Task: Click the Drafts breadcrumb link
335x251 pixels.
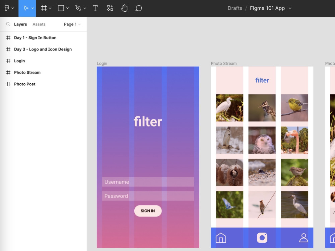Action: pyautogui.click(x=235, y=8)
